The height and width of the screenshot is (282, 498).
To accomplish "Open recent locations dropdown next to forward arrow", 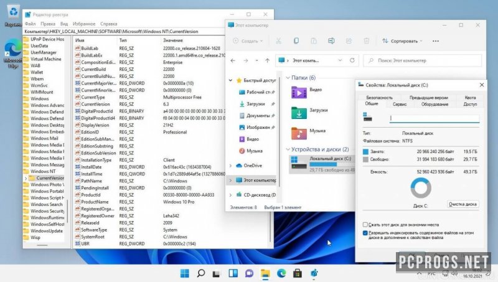I will [x=256, y=60].
